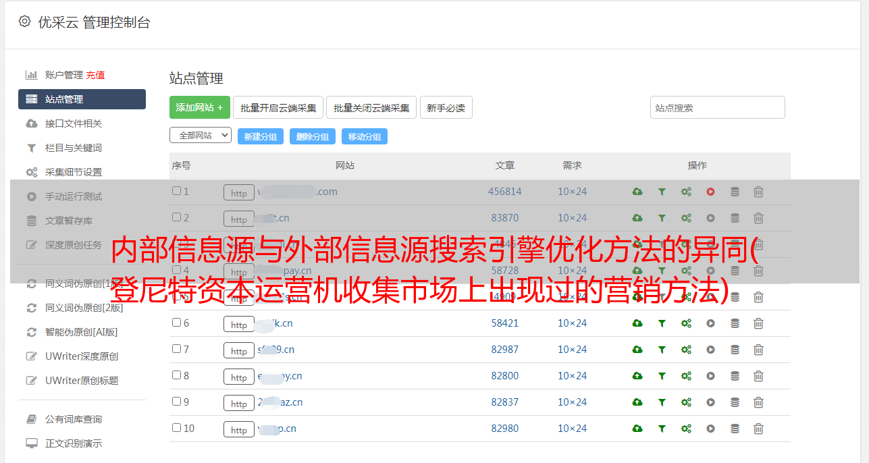869x463 pixels.
Task: Tick the checkbox for row 7
Action: click(x=176, y=349)
